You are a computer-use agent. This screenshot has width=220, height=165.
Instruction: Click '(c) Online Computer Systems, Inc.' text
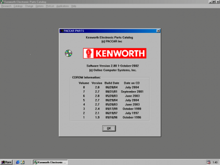[113, 70]
